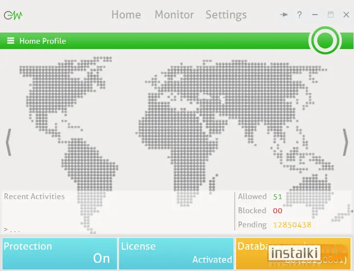Go to previous panel with left arrow
This screenshot has width=354, height=271.
9,142
